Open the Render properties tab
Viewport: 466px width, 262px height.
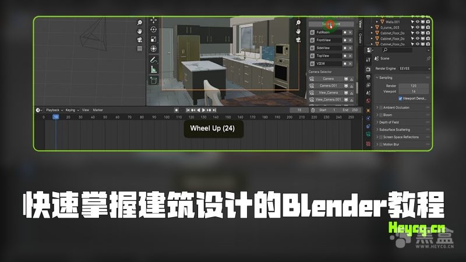coord(368,69)
